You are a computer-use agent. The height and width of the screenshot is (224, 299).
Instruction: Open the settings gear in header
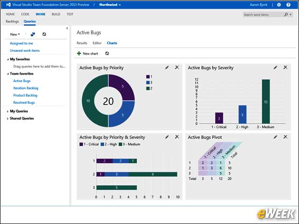click(279, 5)
